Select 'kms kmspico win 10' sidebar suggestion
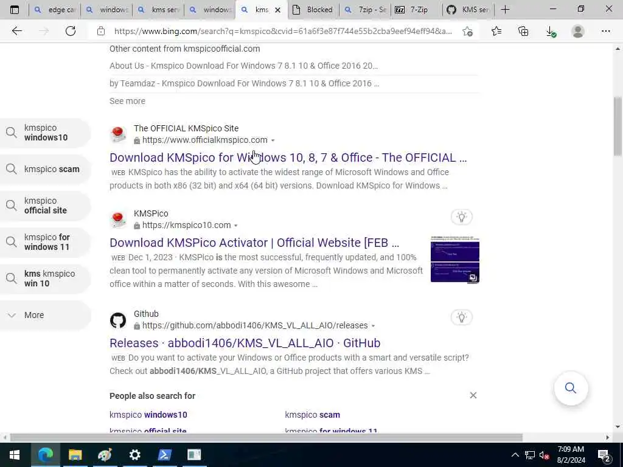Screen dimensions: 623x467 (45, 278)
